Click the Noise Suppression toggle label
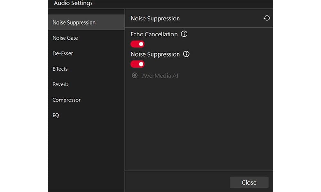The image size is (321, 192). coord(156,54)
